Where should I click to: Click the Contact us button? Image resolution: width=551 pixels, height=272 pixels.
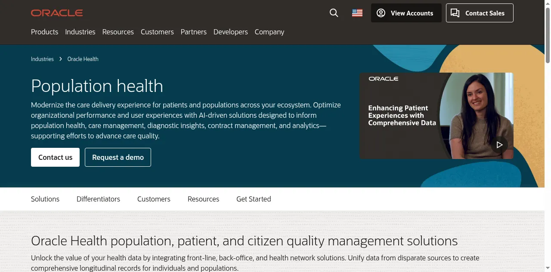pos(55,157)
